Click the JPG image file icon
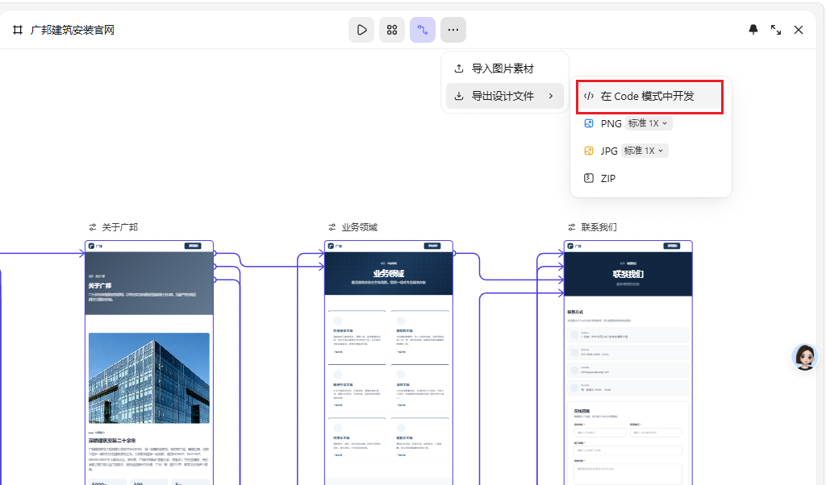 tap(589, 151)
